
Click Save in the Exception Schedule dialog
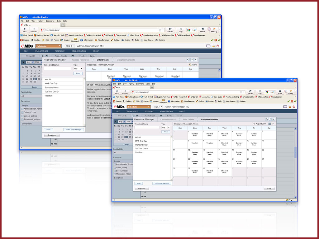click(269, 189)
